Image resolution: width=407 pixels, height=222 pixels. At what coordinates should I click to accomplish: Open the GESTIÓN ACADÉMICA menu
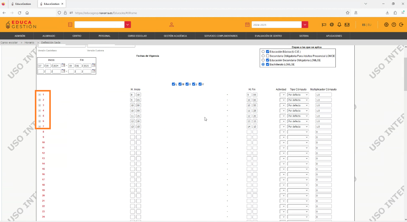[x=175, y=36]
